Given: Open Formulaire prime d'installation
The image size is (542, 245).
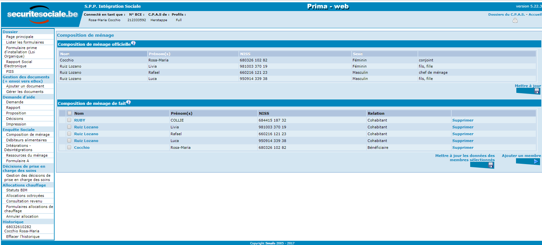Looking at the screenshot, I should [x=21, y=52].
